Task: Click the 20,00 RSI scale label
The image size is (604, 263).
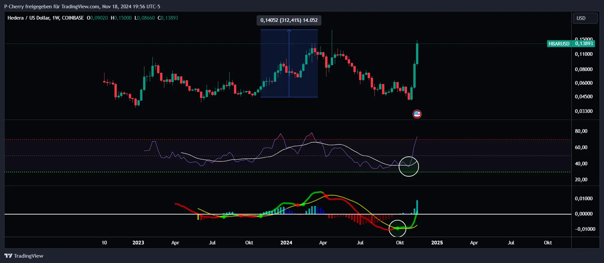Action: (581, 180)
